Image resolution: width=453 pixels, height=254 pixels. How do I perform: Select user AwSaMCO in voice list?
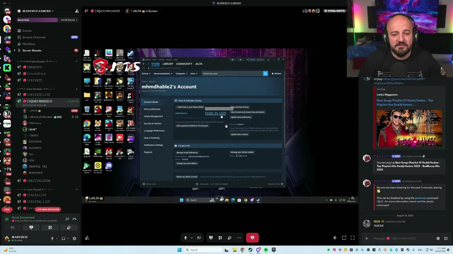click(x=35, y=148)
